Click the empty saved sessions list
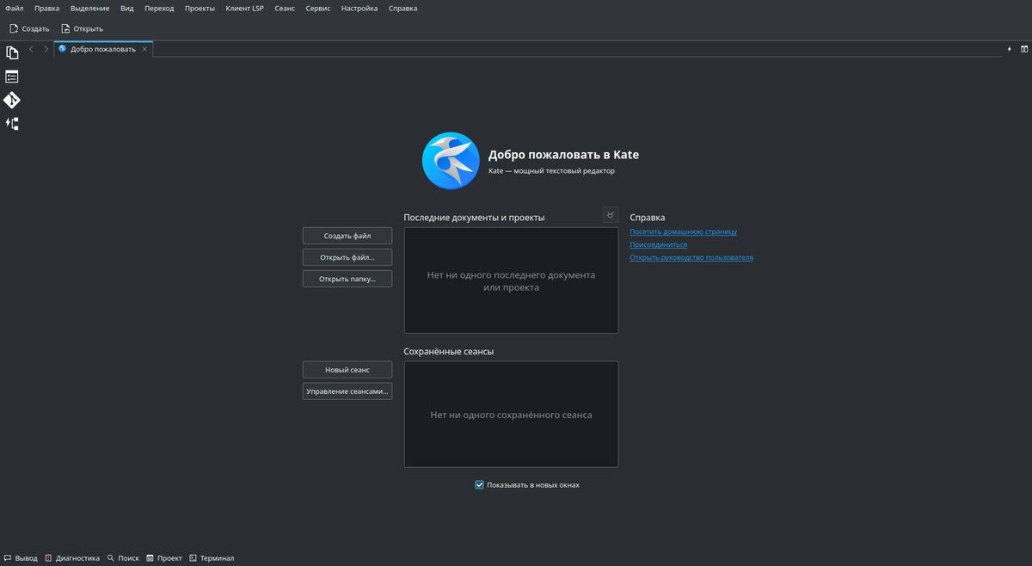This screenshot has width=1032, height=566. (511, 415)
